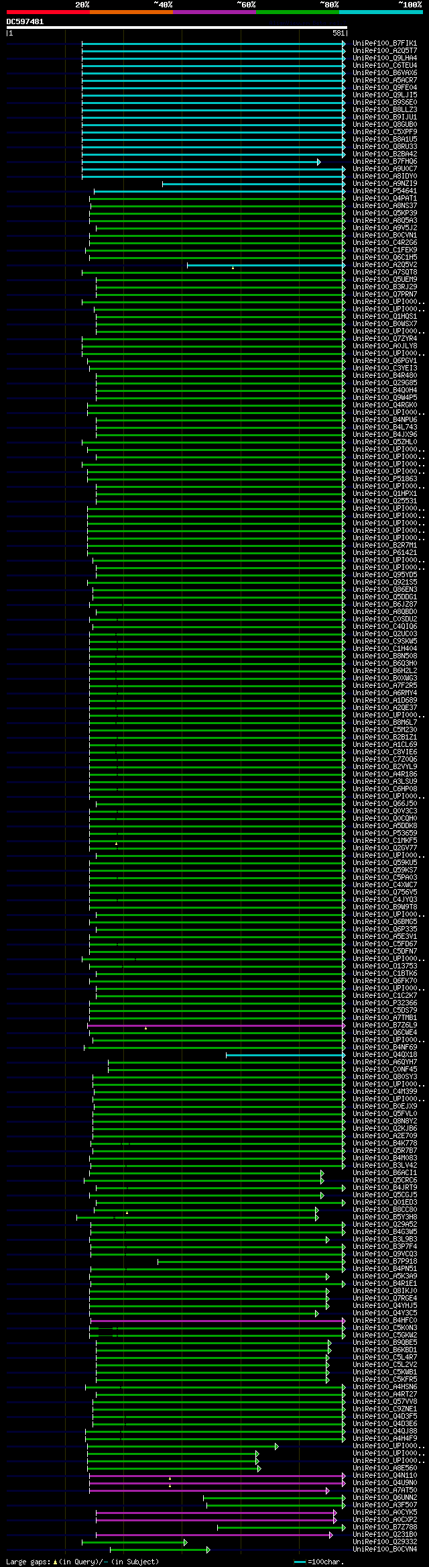Viewport: 429px width, 1567px height.
Task: Select label UniRef100_A2Q5V2
Action: (x=385, y=265)
